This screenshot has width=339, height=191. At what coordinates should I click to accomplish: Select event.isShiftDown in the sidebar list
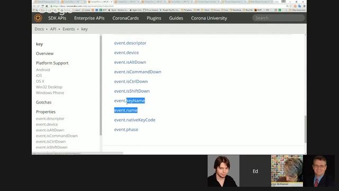[52, 147]
